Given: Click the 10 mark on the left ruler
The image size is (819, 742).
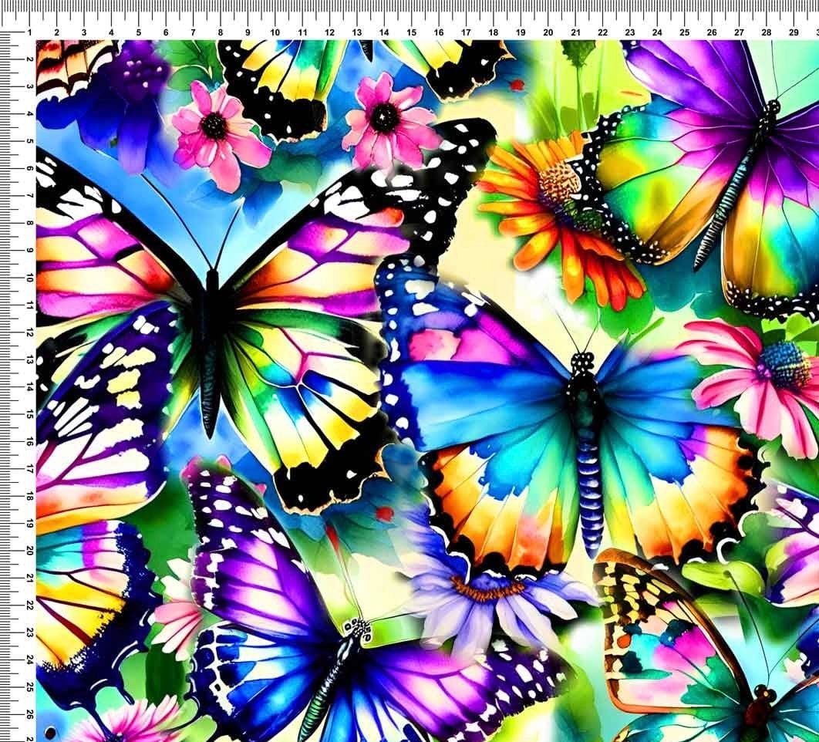Looking at the screenshot, I should [x=28, y=278].
